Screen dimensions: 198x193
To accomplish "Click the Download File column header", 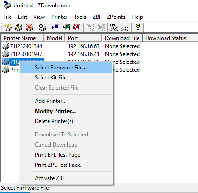I will [122, 38].
